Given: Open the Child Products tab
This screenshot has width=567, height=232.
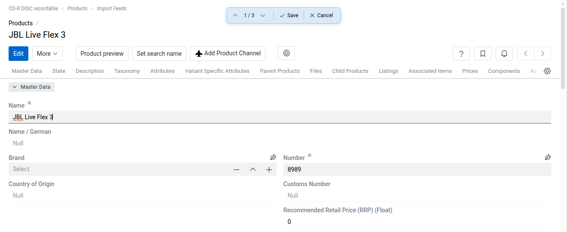Looking at the screenshot, I should click(x=350, y=71).
